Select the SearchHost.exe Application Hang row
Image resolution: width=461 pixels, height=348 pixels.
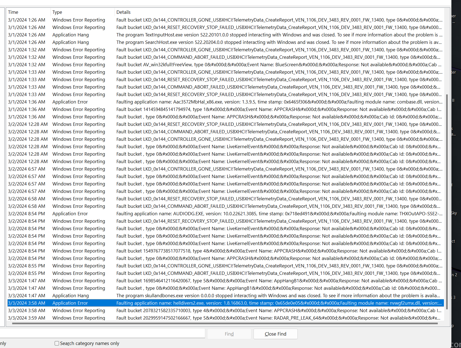(225, 42)
